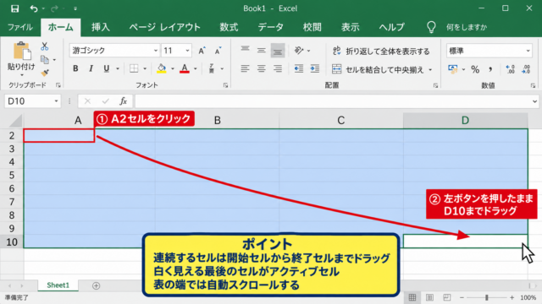Image resolution: width=542 pixels, height=304 pixels.
Task: Select bottom align icon
Action: pos(278,51)
